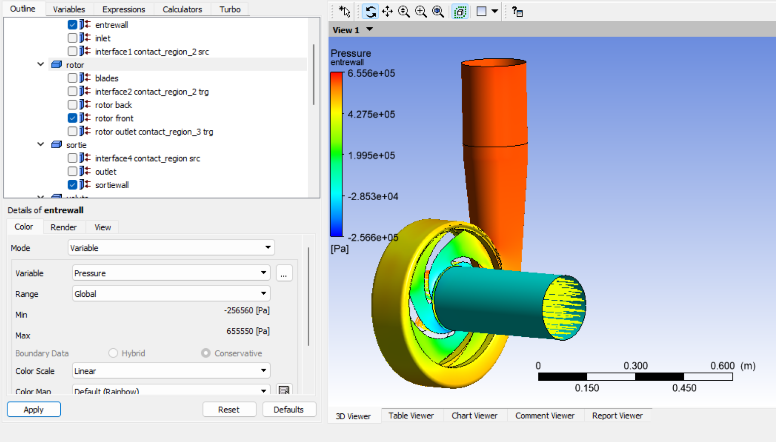Open the Calculators tab

pyautogui.click(x=182, y=9)
